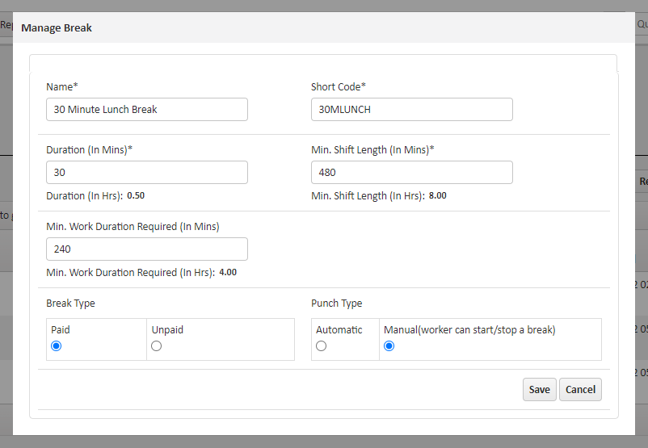Click the Unpaid label text

pyautogui.click(x=167, y=329)
